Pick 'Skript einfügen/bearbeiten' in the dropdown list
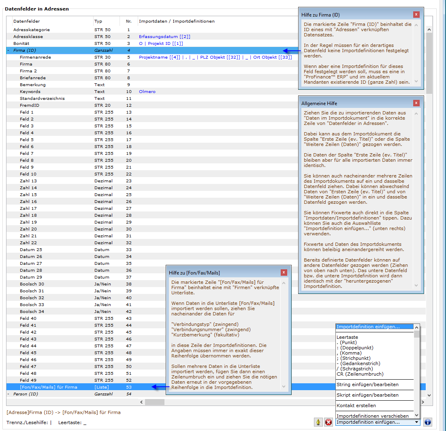 tap(367, 395)
